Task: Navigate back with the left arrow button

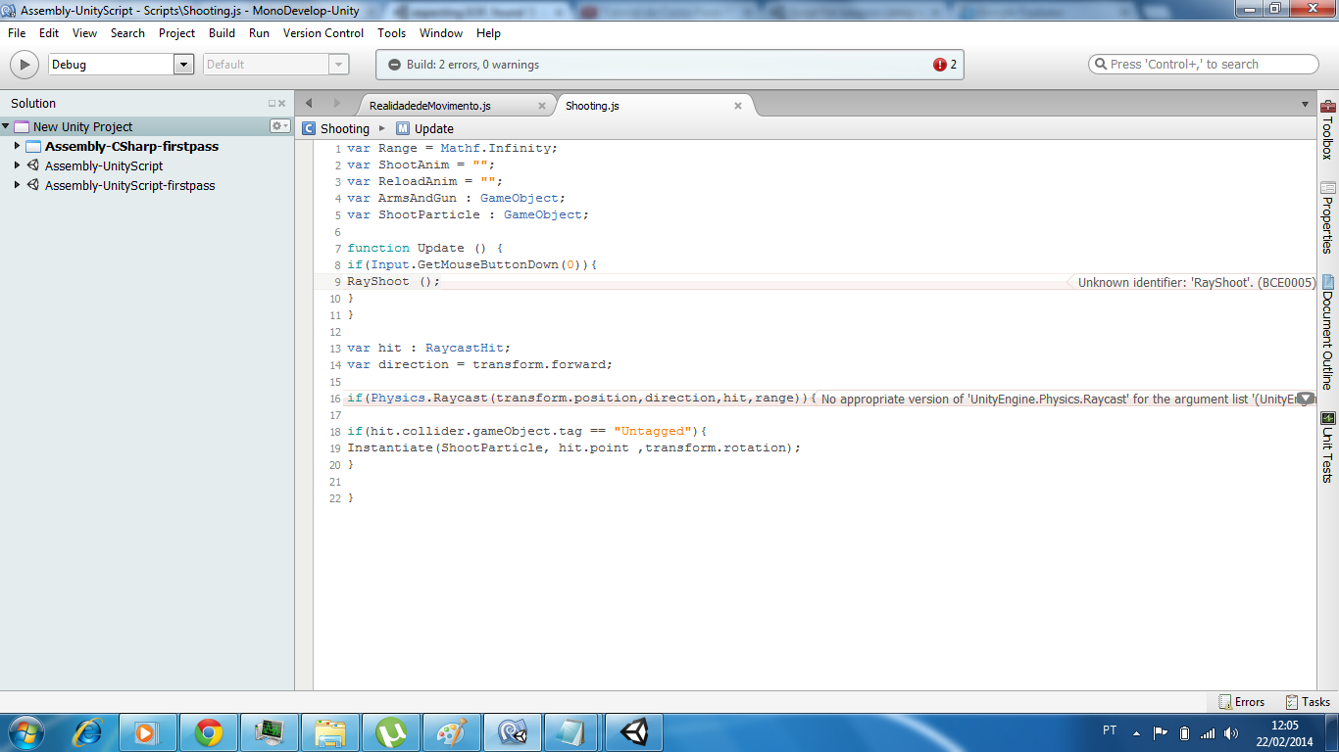Action: click(x=309, y=104)
